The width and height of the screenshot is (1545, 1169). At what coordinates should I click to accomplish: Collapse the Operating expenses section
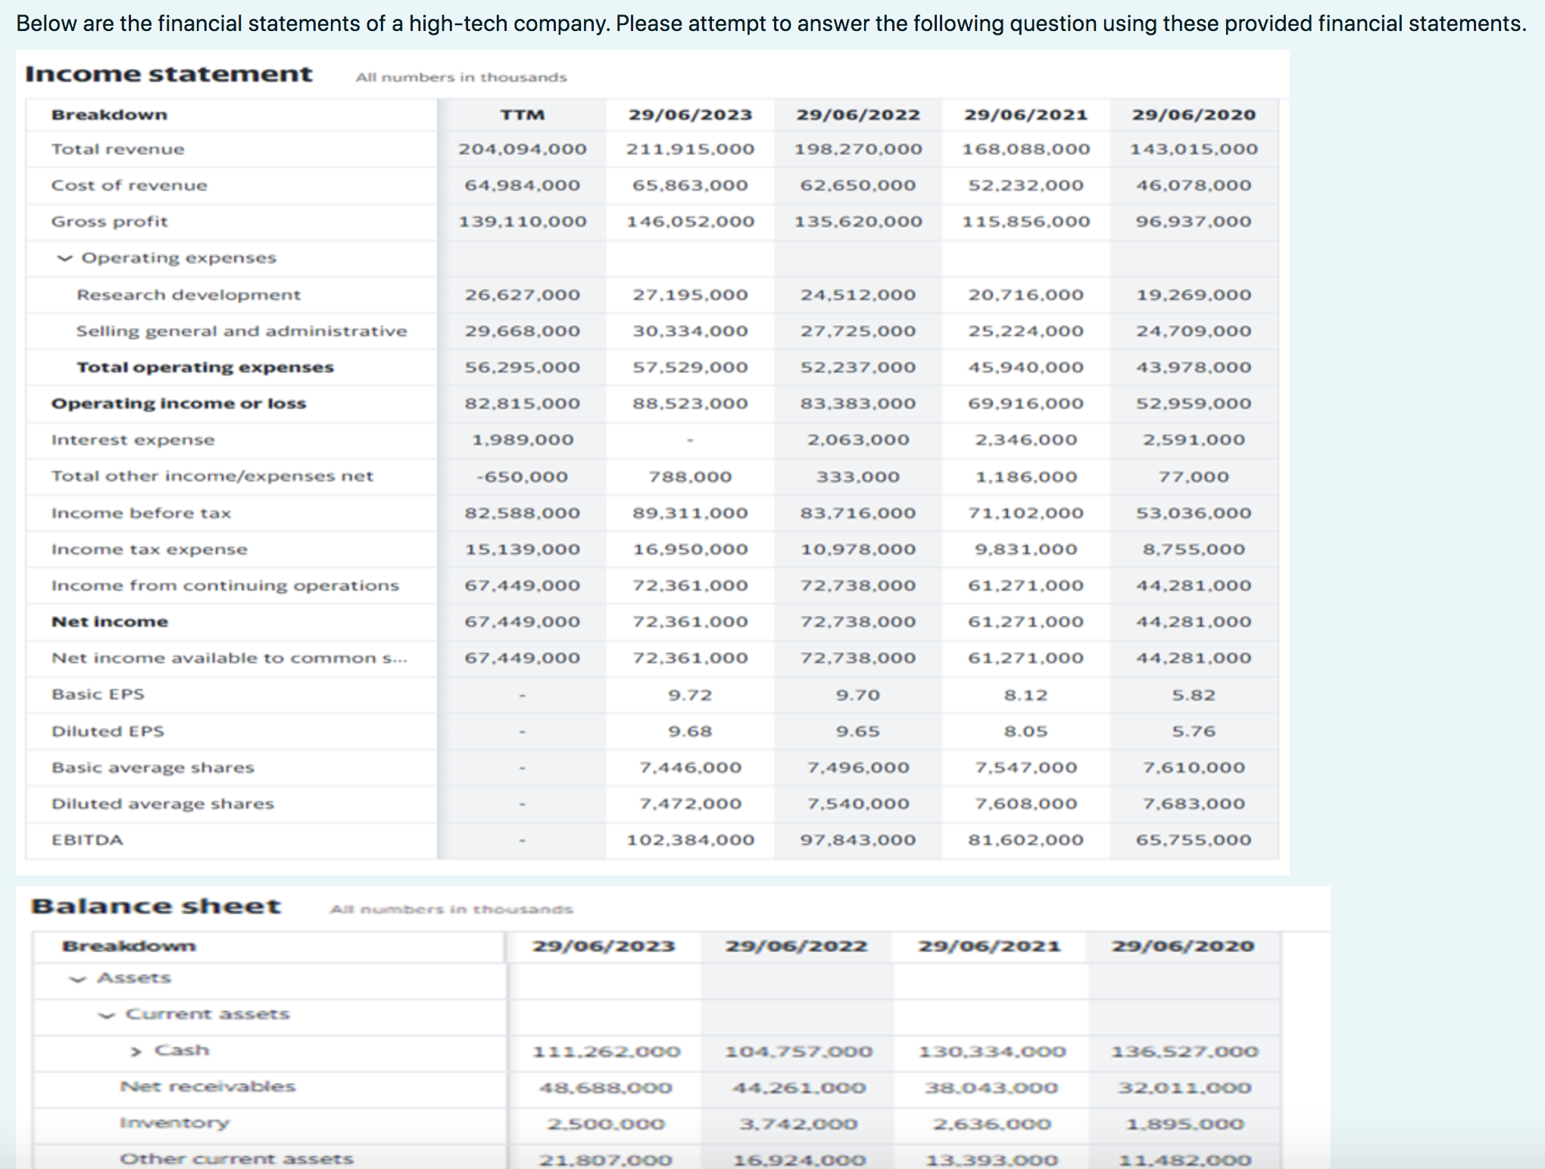64,257
